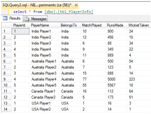
Task: Select the RunsMade column header
Action: point(116,25)
